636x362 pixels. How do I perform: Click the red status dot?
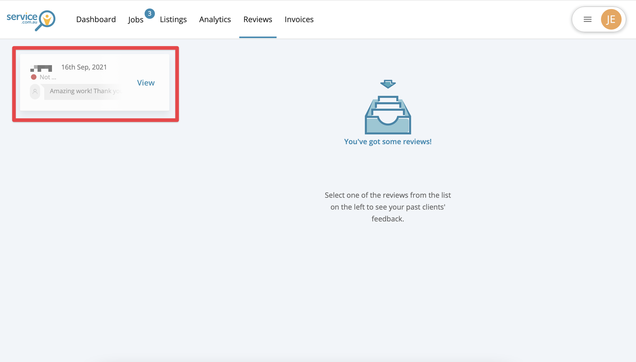pos(34,77)
